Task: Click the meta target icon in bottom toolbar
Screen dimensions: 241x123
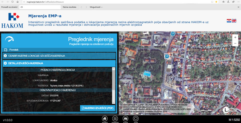Action: pyautogui.click(x=136, y=118)
